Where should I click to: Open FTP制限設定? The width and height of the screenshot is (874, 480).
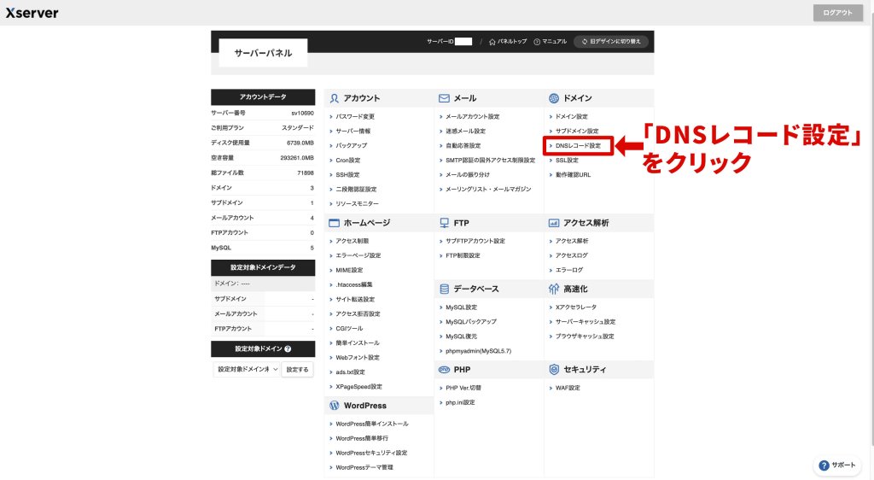(x=463, y=255)
